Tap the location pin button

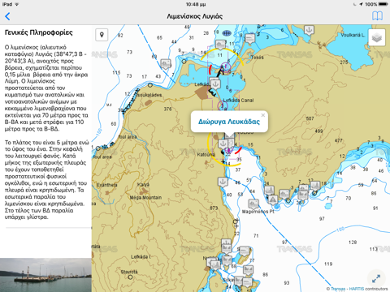click(102, 35)
